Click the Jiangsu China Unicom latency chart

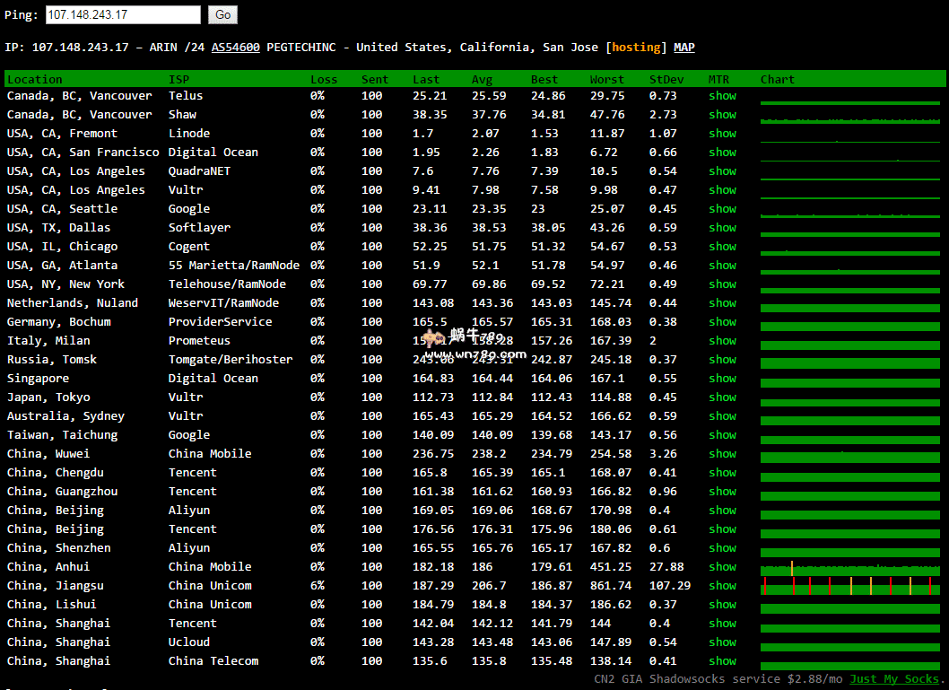(x=850, y=586)
